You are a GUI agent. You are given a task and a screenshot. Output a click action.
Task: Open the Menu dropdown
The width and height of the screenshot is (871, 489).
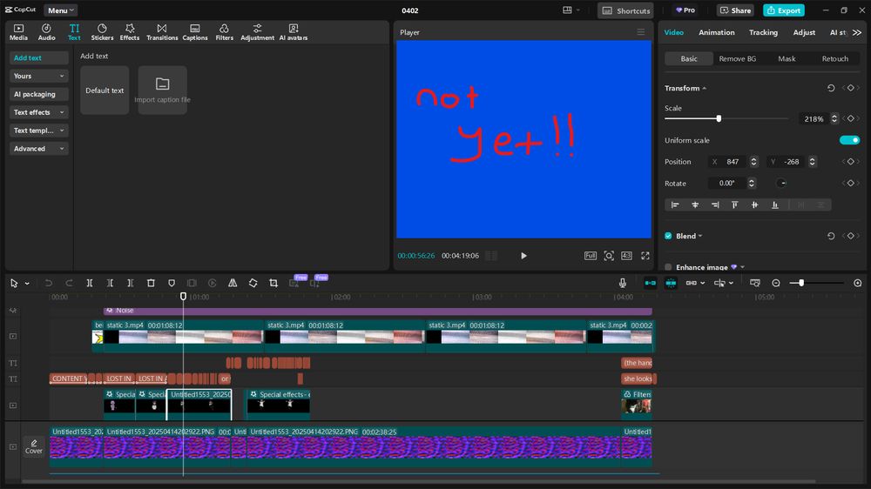pos(61,10)
